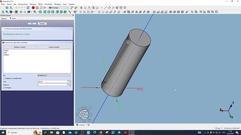Open the Draw style dropdown arrow
This screenshot has width=241, height=135.
click(14, 12)
